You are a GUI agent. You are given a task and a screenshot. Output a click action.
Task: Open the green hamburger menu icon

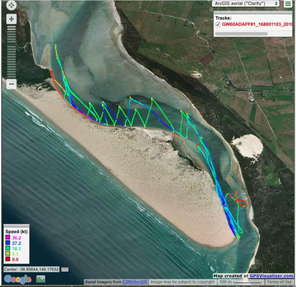(x=288, y=4)
